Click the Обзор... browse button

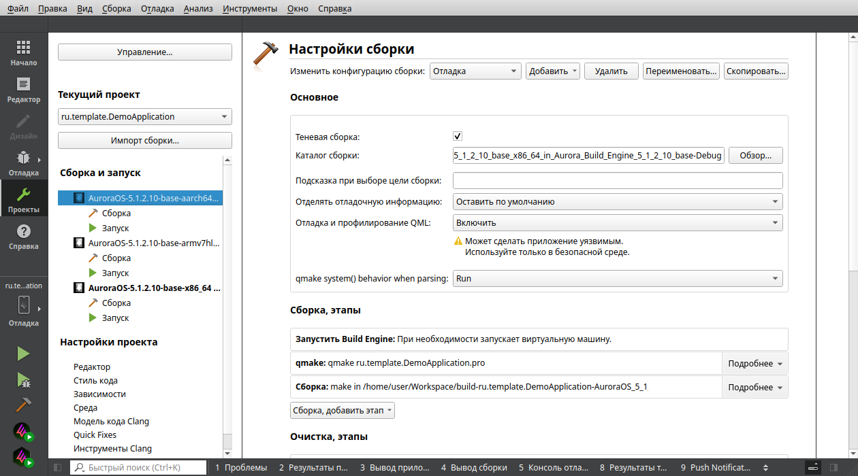(x=755, y=156)
